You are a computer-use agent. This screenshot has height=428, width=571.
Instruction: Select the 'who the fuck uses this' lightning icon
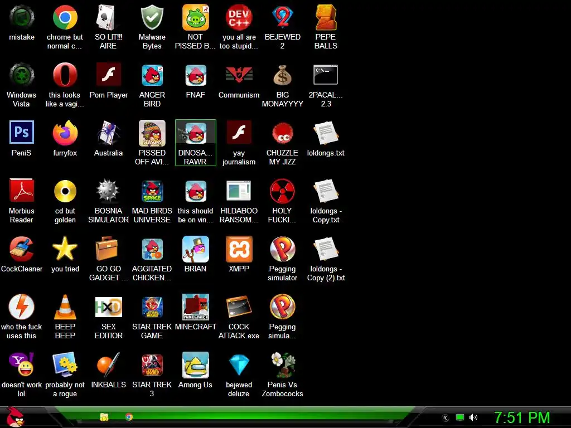coord(22,307)
